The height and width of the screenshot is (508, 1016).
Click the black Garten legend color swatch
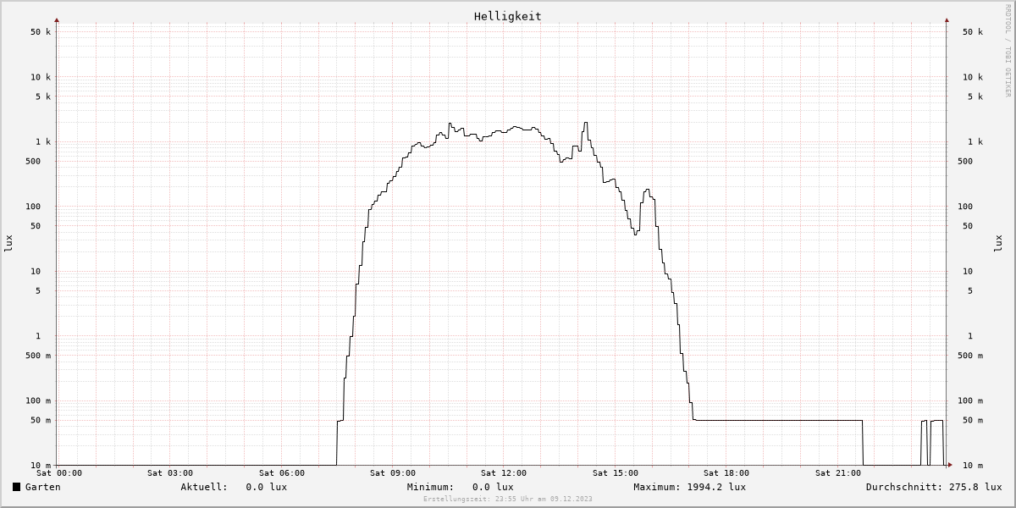pos(16,487)
